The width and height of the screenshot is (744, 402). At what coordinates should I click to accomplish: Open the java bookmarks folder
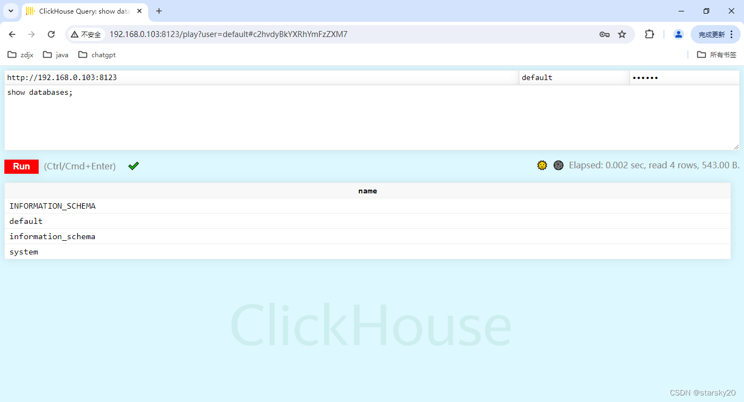coord(56,54)
